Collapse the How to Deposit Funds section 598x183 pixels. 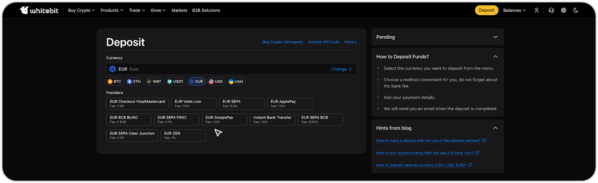495,57
